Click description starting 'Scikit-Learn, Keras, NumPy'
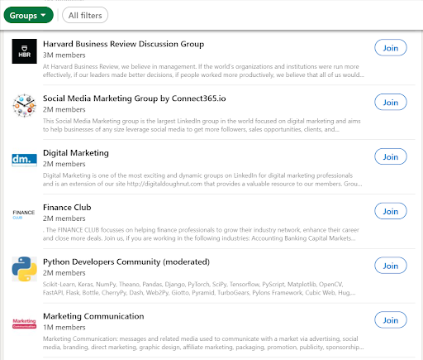The height and width of the screenshot is (360, 423). click(199, 288)
